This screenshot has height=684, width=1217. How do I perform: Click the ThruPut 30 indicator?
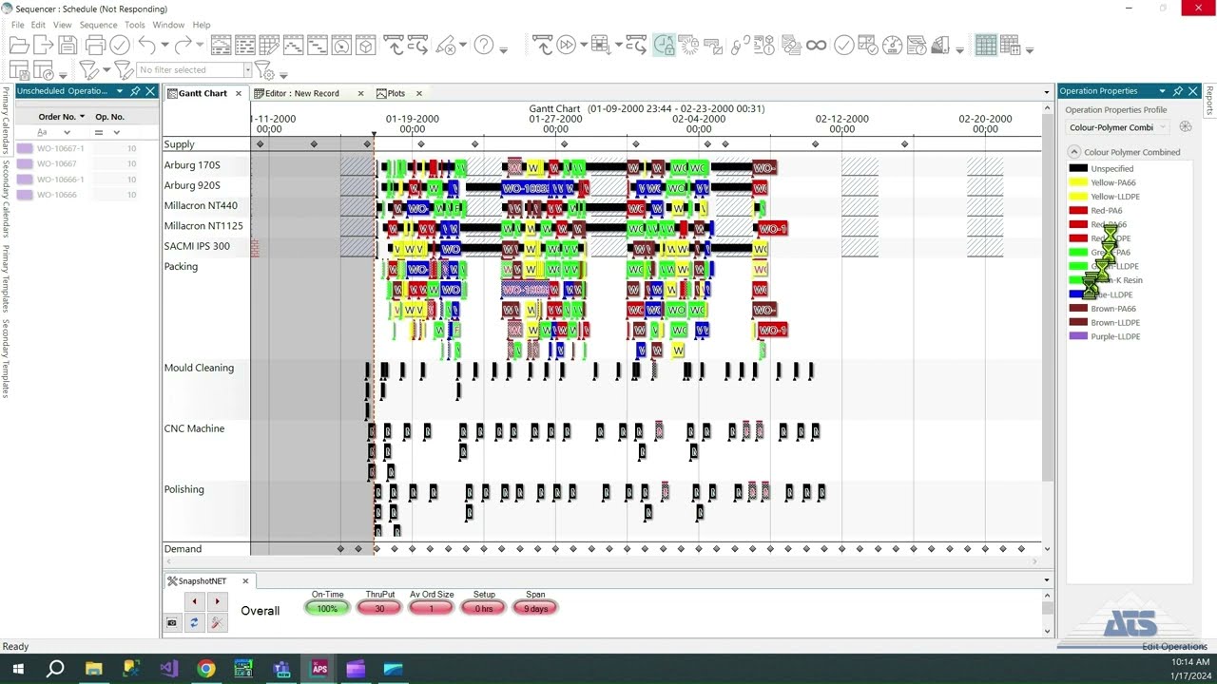pyautogui.click(x=379, y=608)
